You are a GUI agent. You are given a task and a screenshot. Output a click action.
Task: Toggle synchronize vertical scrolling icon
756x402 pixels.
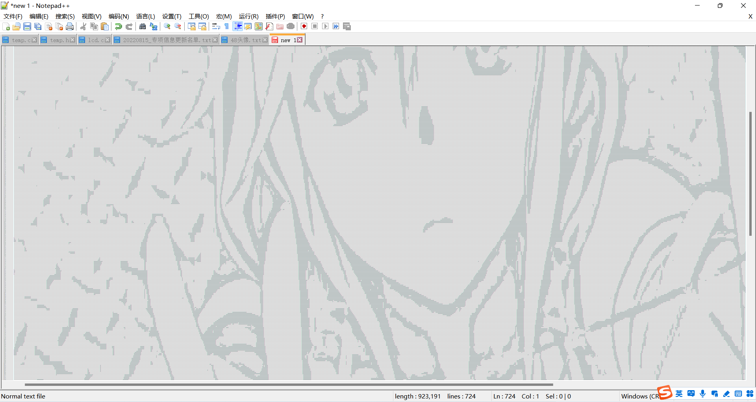click(192, 26)
